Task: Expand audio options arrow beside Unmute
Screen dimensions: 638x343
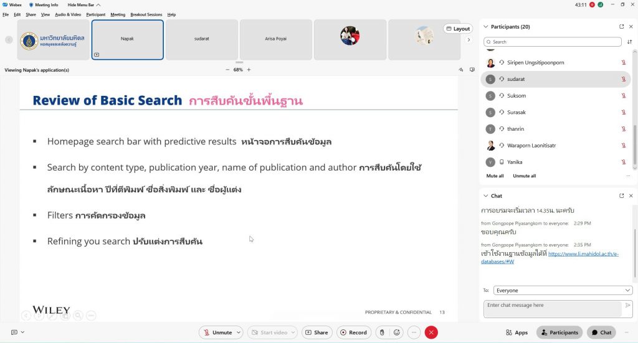Action: 238,332
